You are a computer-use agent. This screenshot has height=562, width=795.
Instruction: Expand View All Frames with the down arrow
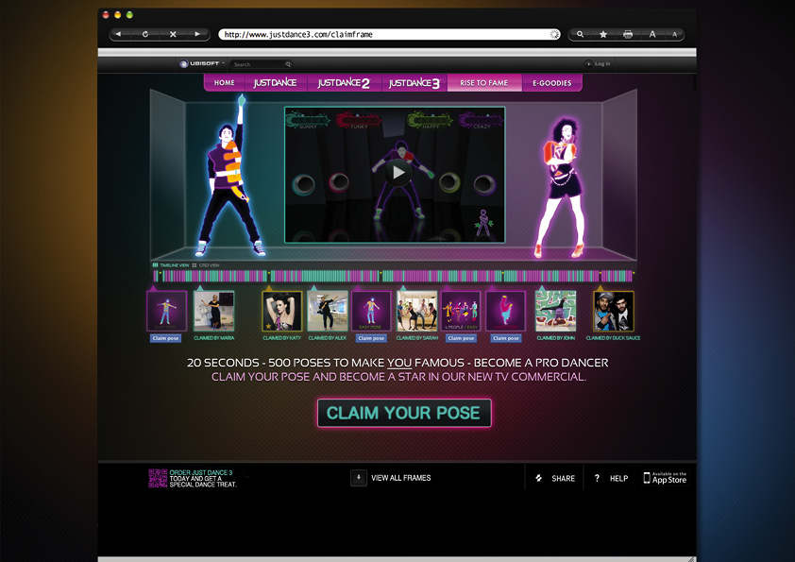359,478
